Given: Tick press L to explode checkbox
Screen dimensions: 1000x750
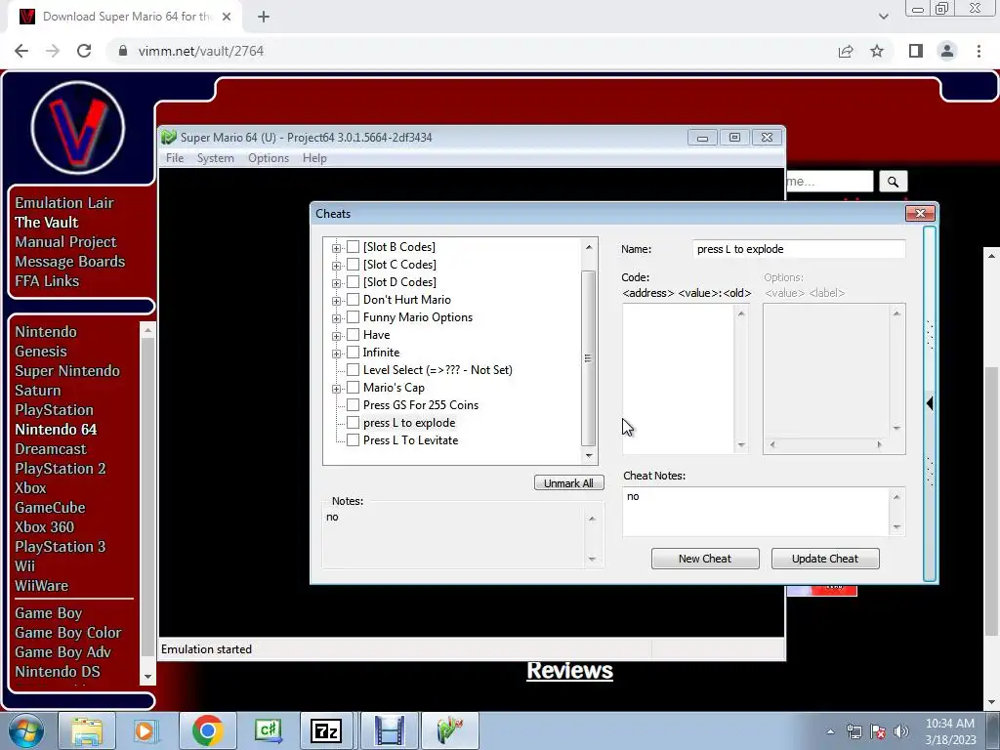Looking at the screenshot, I should [353, 422].
